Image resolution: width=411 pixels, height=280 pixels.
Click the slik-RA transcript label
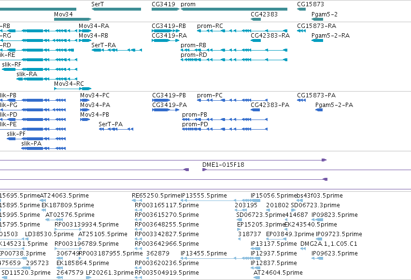pos(27,74)
